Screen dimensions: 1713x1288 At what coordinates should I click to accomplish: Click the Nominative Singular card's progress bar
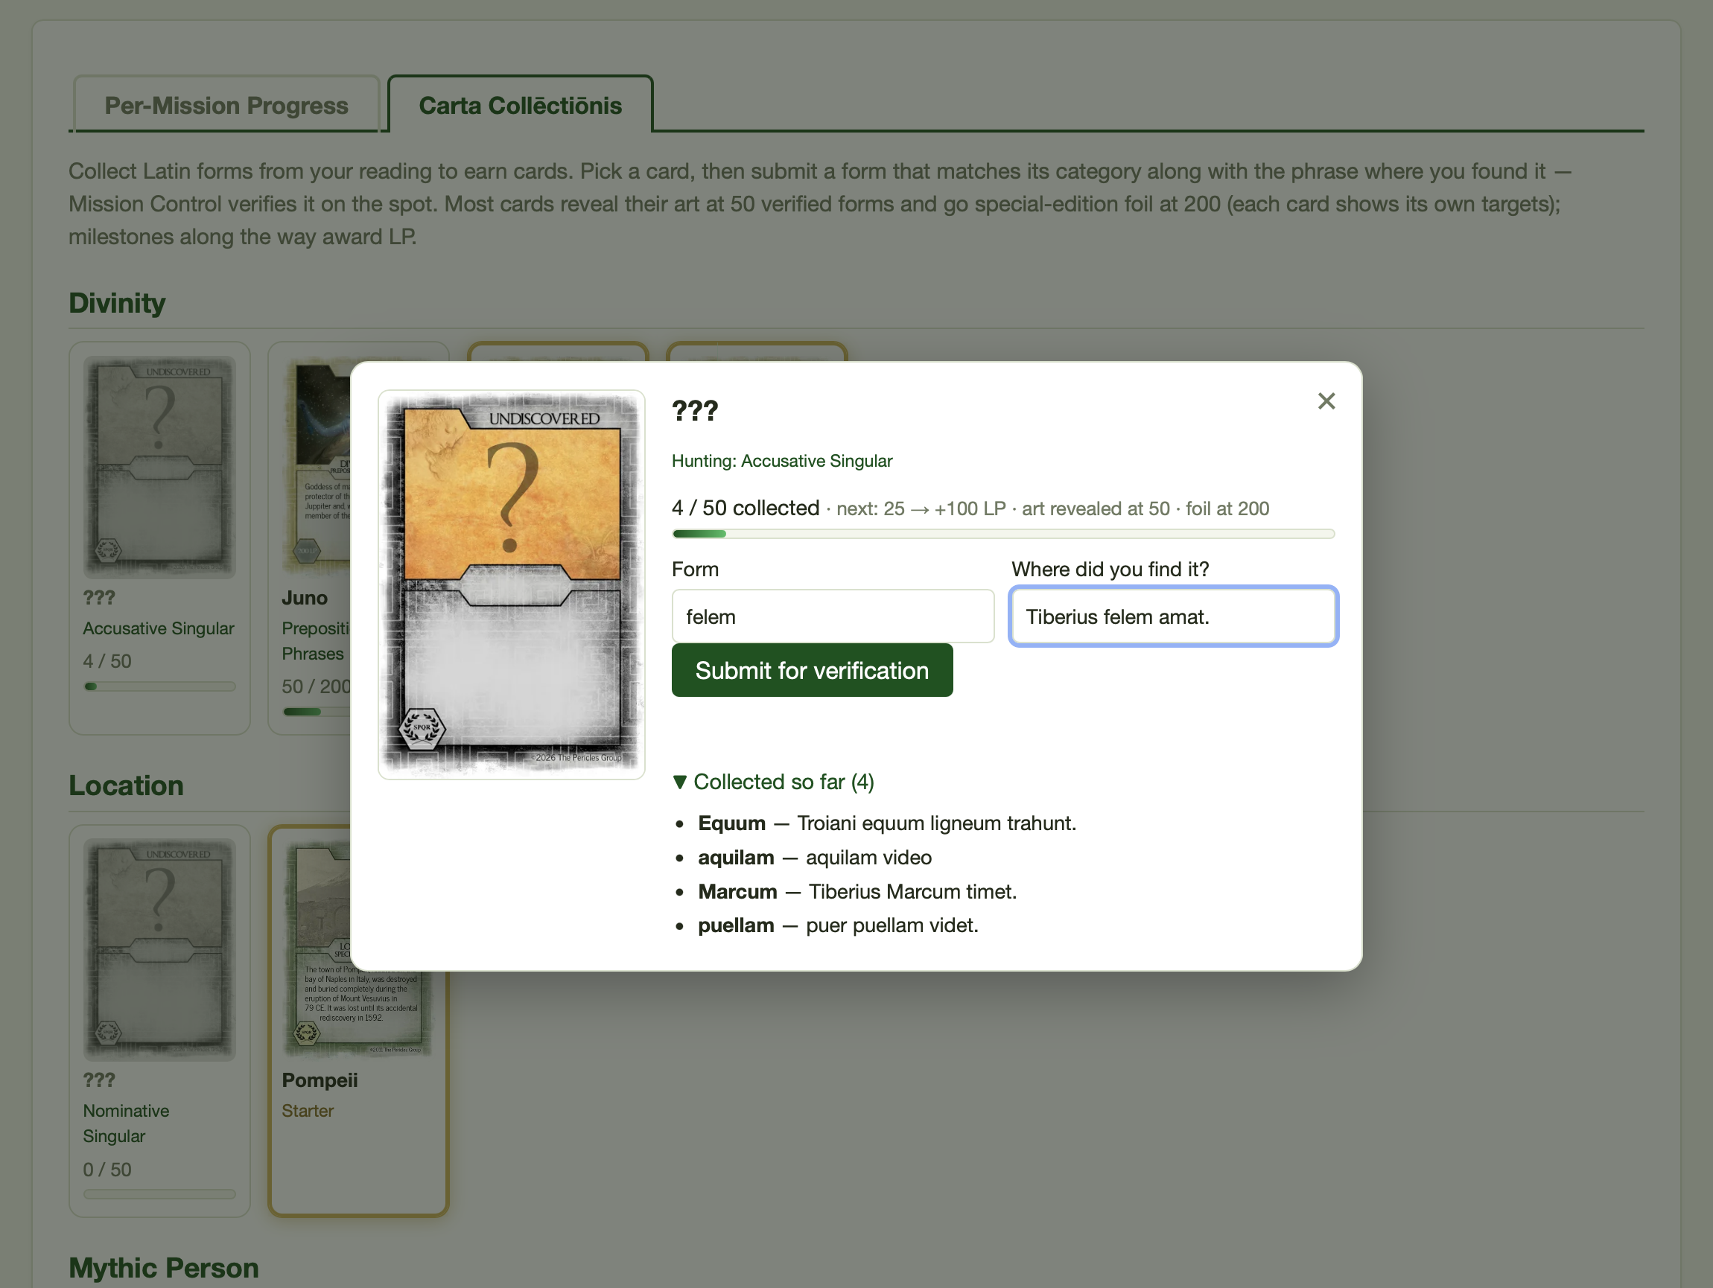pyautogui.click(x=159, y=1193)
